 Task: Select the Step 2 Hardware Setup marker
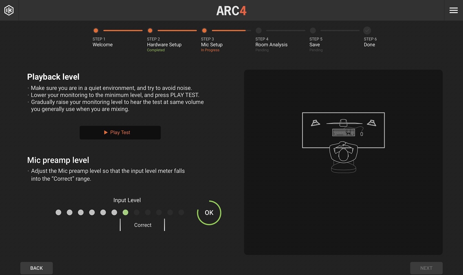click(x=150, y=31)
